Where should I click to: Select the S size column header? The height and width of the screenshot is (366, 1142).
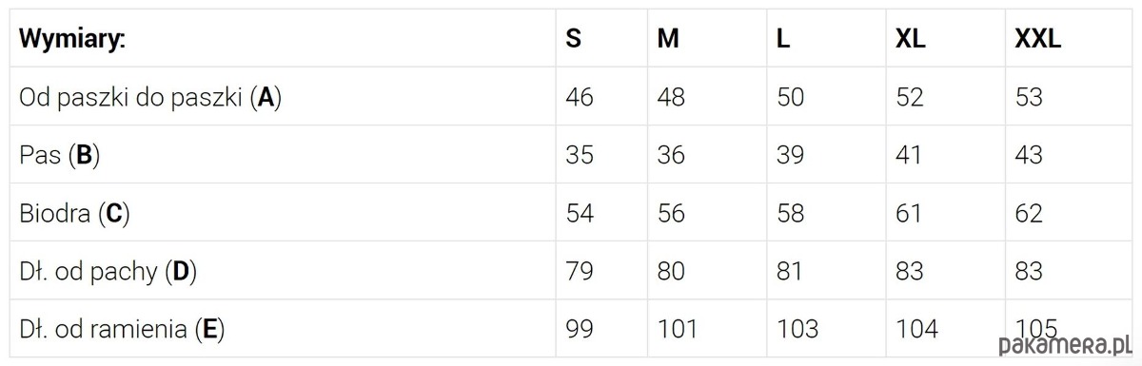574,39
